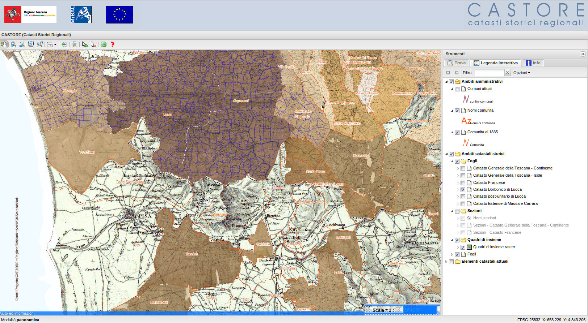Screen dimensions: 588x323
Task: Click the Quadri di insieme raster layer icon
Action: coord(469,247)
